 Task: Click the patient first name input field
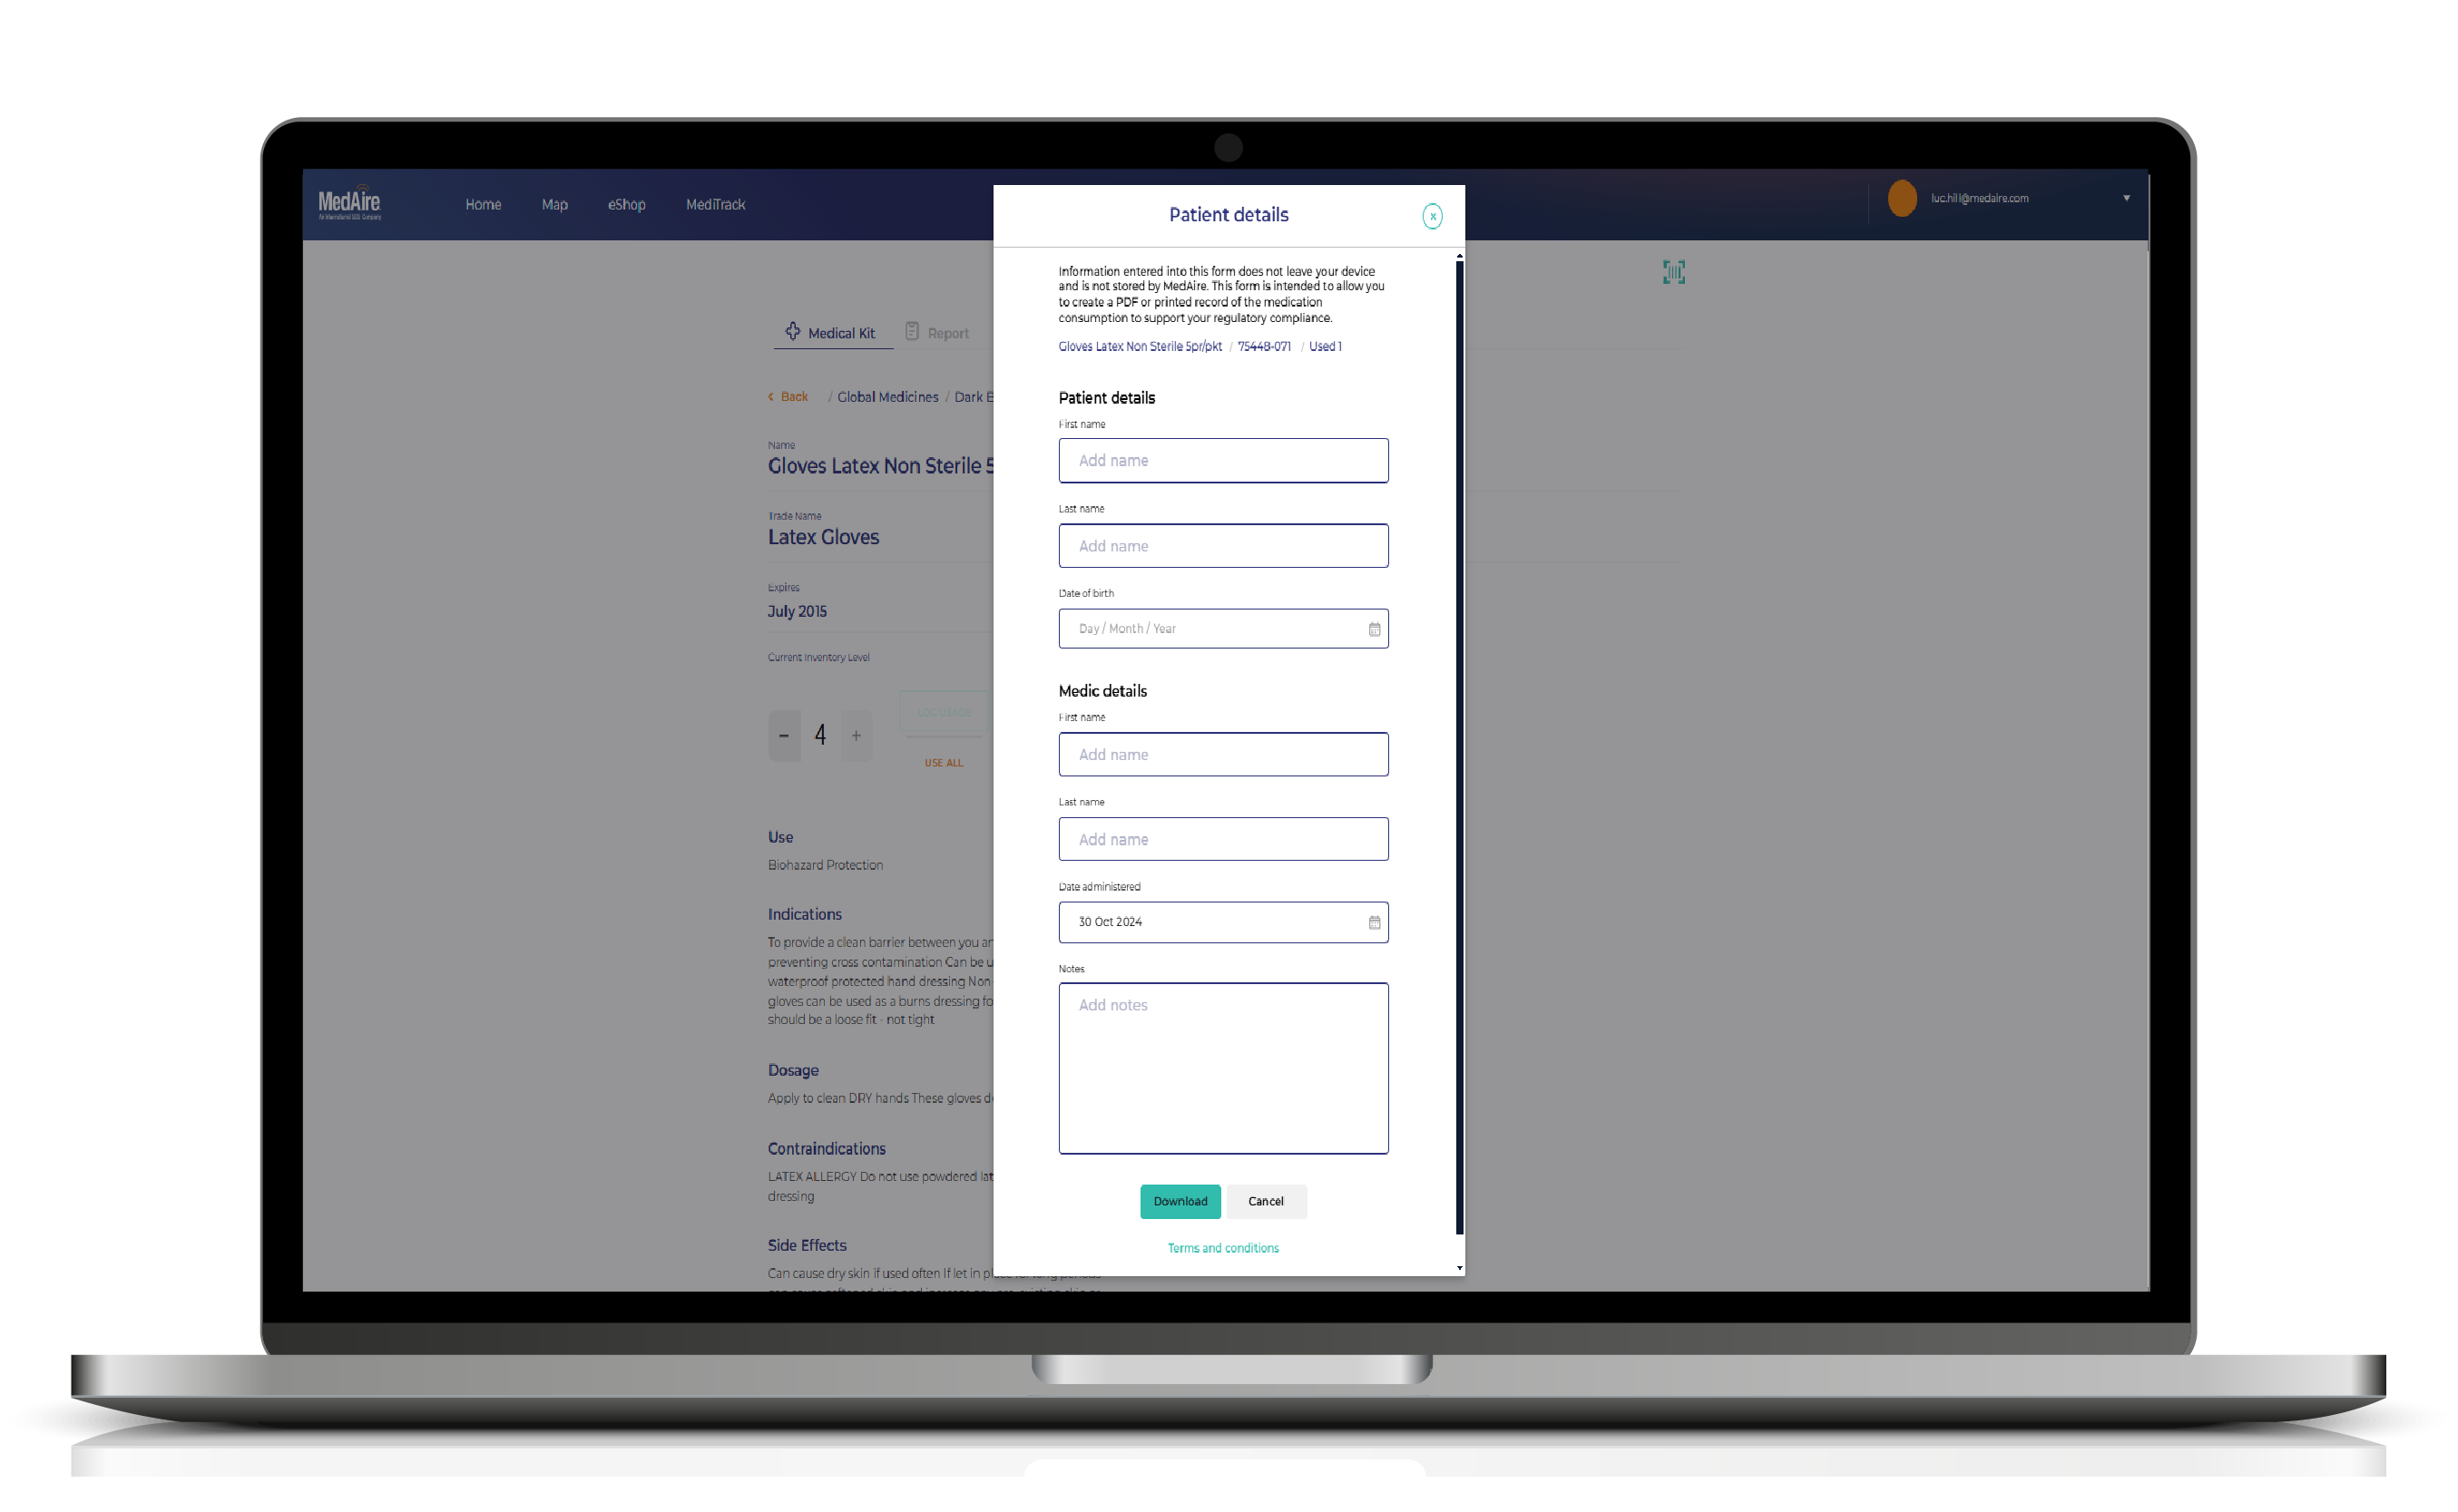(x=1222, y=460)
